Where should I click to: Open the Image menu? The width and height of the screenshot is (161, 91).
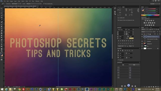[11, 1]
